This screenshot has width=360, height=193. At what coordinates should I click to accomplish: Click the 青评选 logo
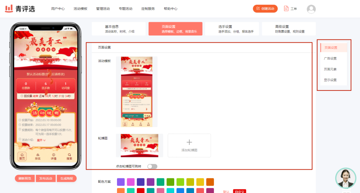pyautogui.click(x=20, y=9)
